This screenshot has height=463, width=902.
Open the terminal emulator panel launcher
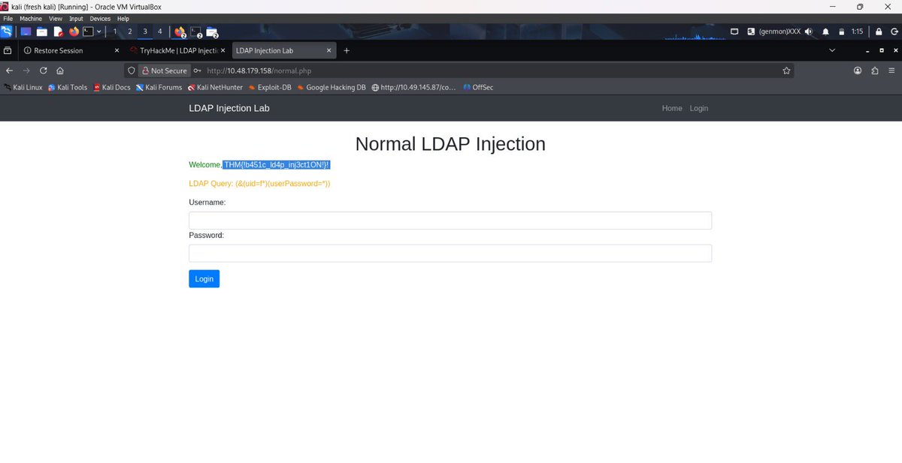(x=88, y=32)
